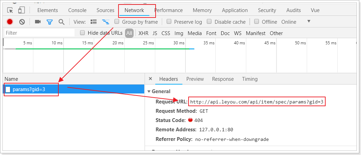The width and height of the screenshot is (361, 155).
Task: Enable the Preserve log checkbox
Action: (x=169, y=22)
